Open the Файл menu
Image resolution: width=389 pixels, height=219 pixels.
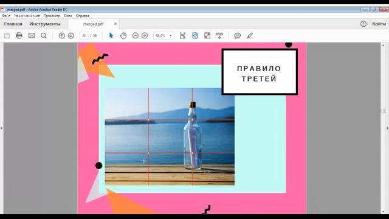pyautogui.click(x=6, y=16)
